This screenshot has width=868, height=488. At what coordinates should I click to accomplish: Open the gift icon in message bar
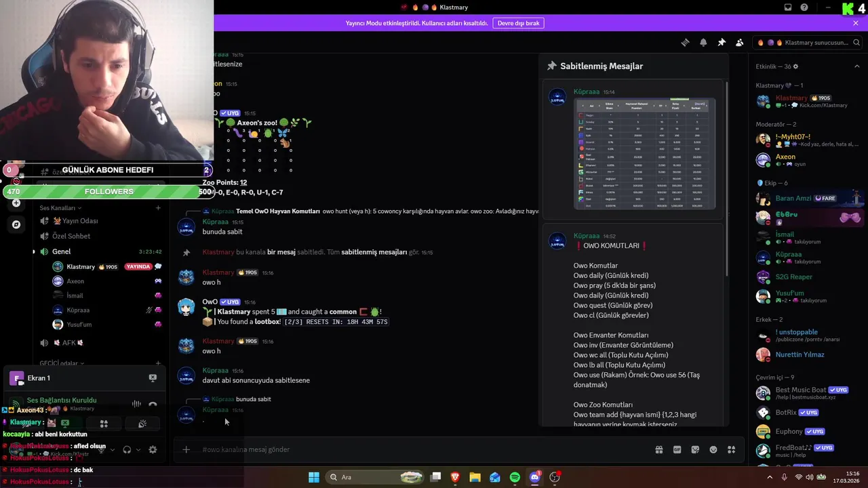point(658,449)
